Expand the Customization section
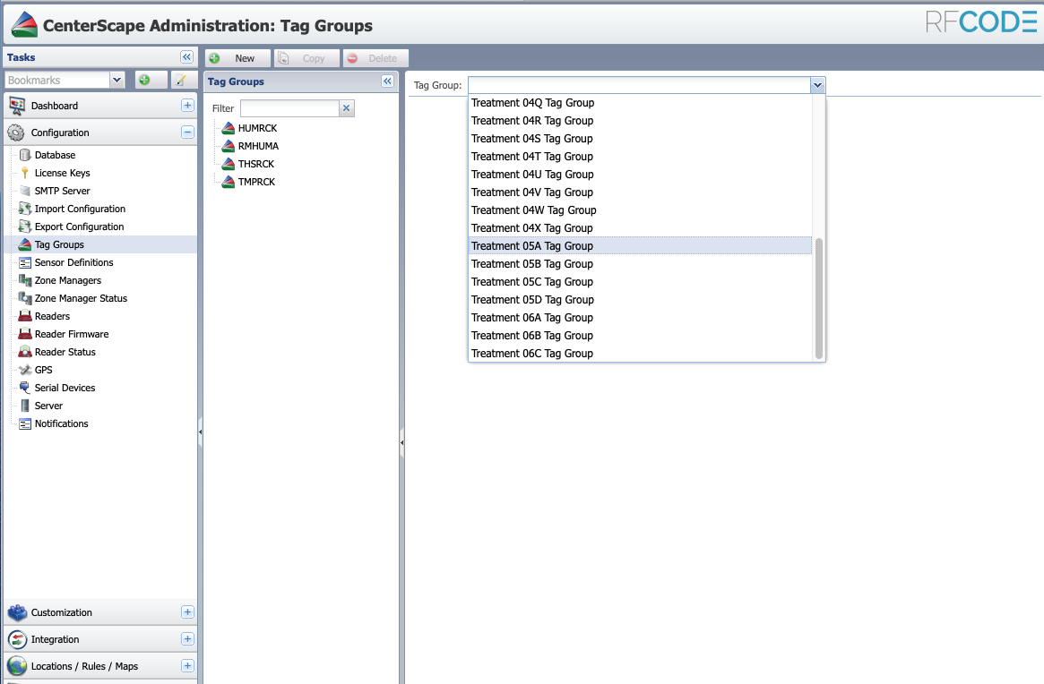Image resolution: width=1044 pixels, height=684 pixels. point(188,612)
